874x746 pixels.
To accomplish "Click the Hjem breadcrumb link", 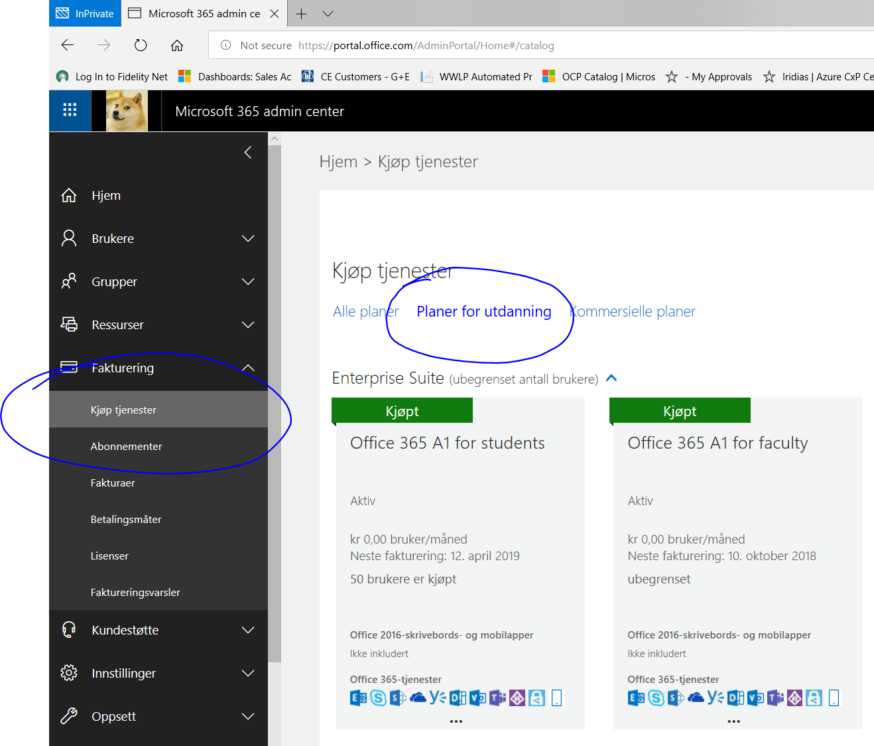I will [x=338, y=162].
